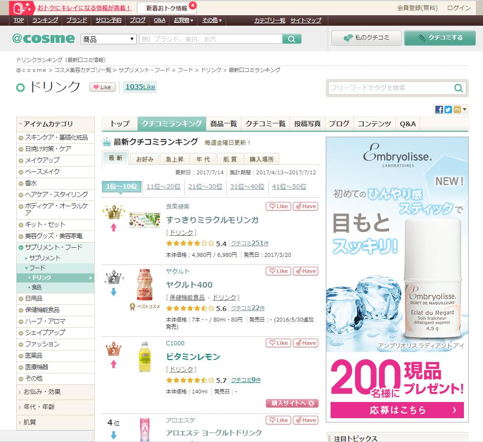Select the 年代 ranking tab

point(203,159)
